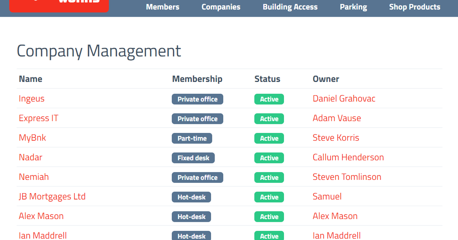Click the Private office badge for Ingeus
This screenshot has width=458, height=240.
point(197,99)
